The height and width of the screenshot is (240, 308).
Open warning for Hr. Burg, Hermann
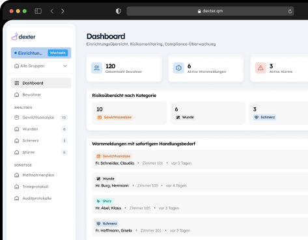pyautogui.click(x=200, y=182)
